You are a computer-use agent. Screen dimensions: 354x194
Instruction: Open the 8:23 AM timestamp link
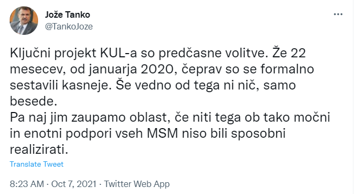pyautogui.click(x=27, y=184)
